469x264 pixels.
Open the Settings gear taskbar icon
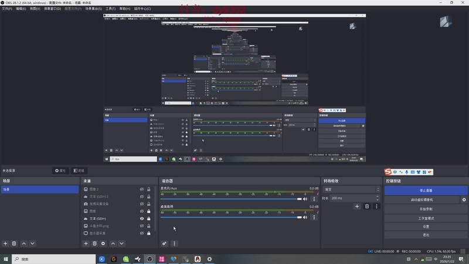[209, 259]
